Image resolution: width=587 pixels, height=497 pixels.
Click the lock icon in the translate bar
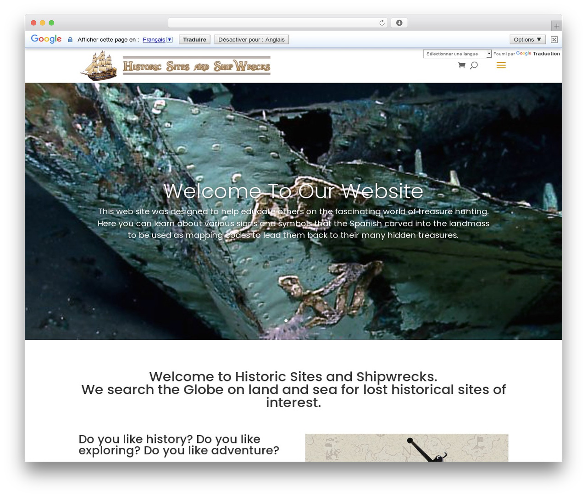pos(70,40)
